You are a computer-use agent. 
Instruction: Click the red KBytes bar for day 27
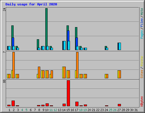[x=119, y=105]
